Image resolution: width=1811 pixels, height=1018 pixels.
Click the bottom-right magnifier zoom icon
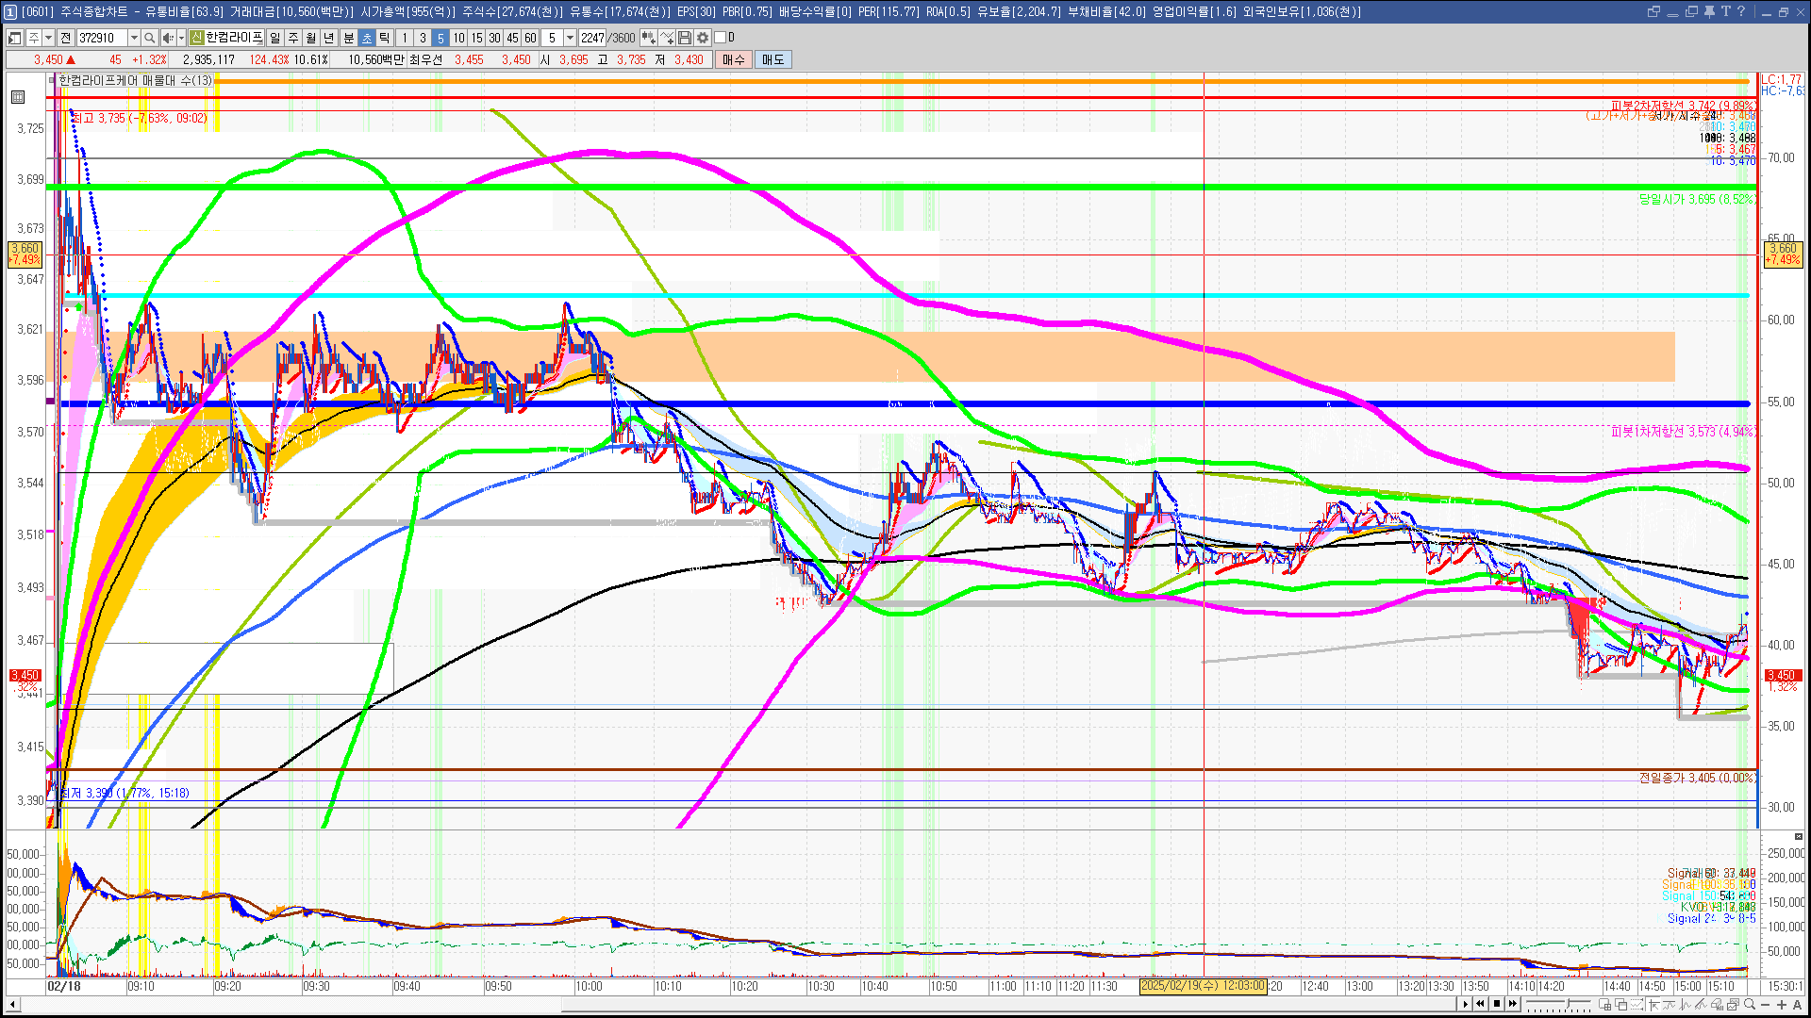tap(1750, 1004)
